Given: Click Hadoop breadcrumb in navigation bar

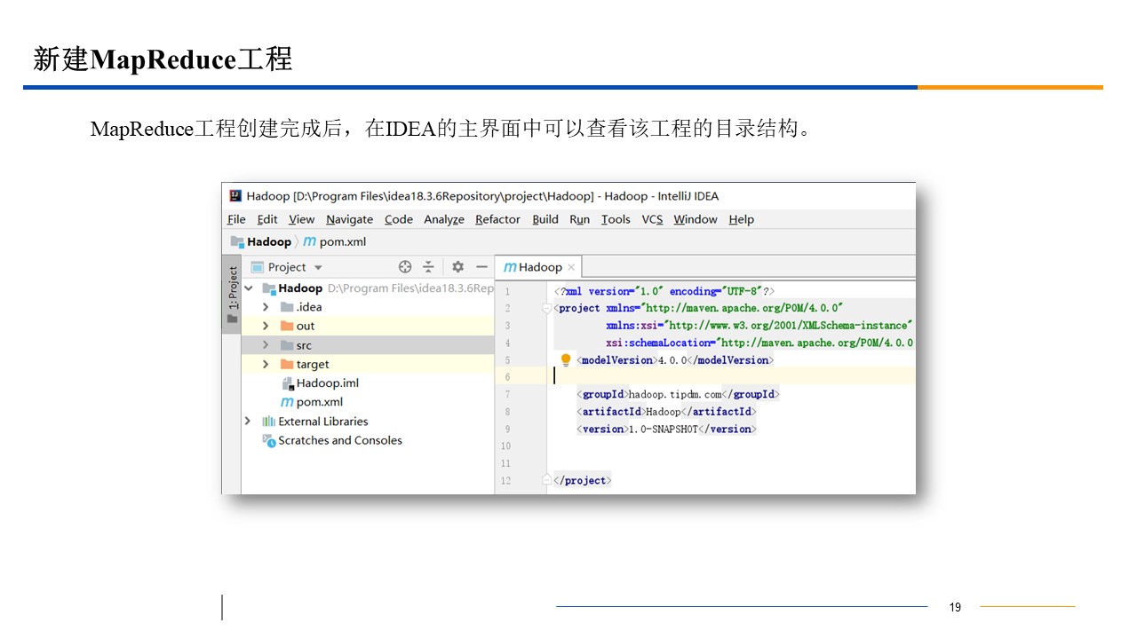Looking at the screenshot, I should tap(268, 241).
